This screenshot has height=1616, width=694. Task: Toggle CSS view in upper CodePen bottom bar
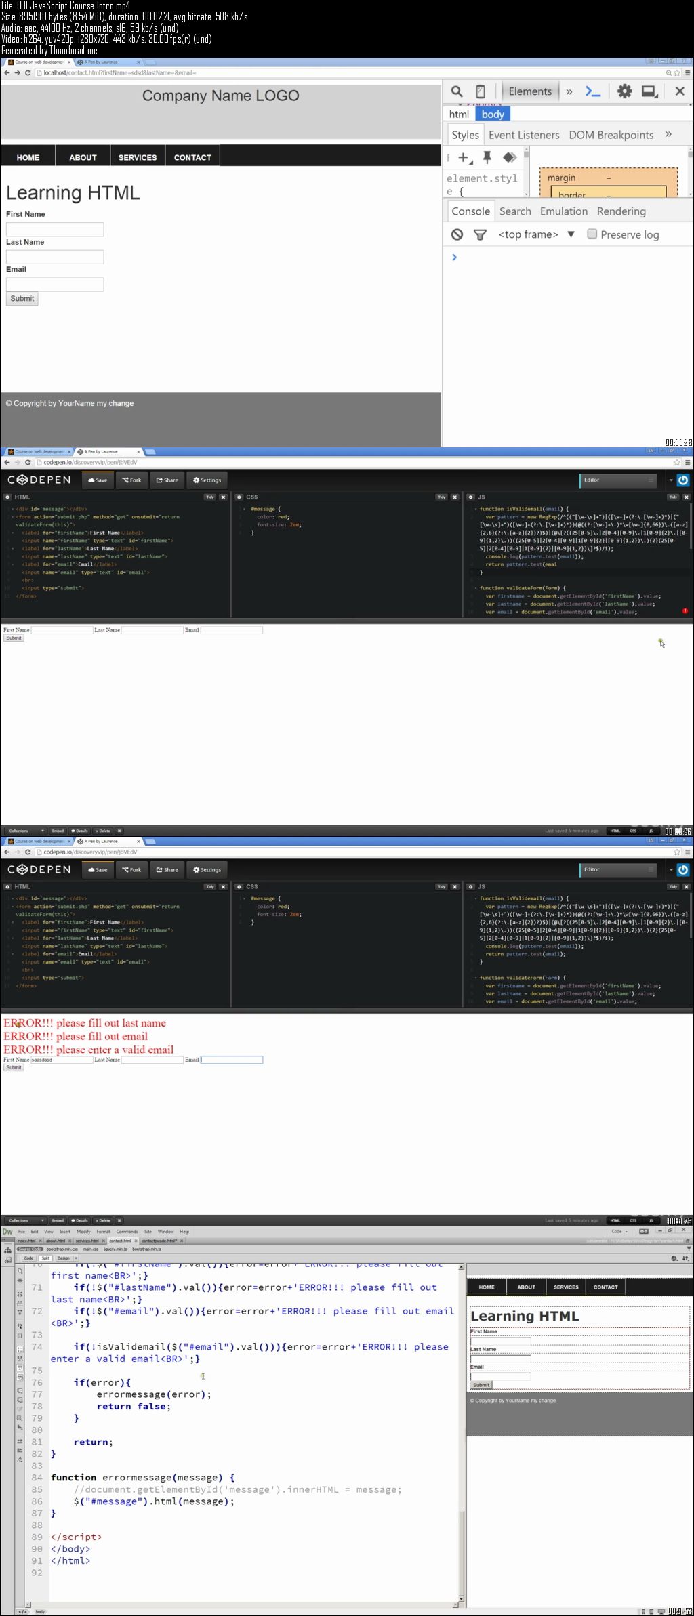(633, 831)
